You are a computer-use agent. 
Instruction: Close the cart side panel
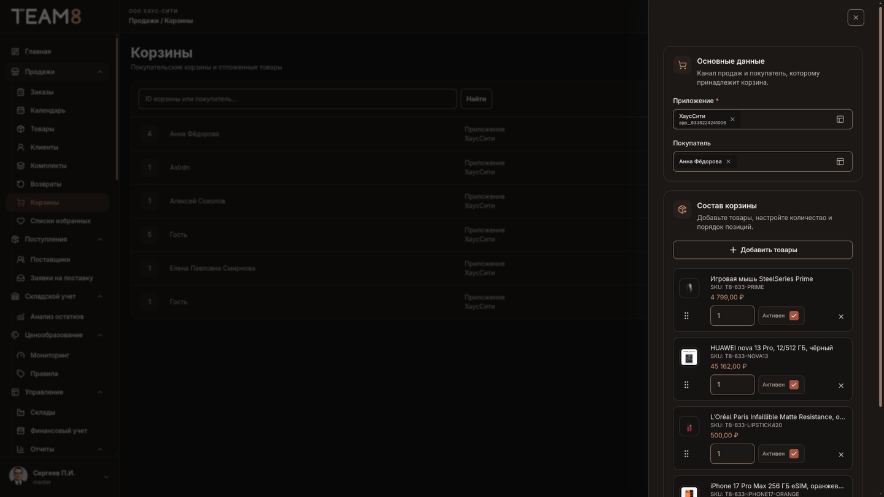(856, 17)
